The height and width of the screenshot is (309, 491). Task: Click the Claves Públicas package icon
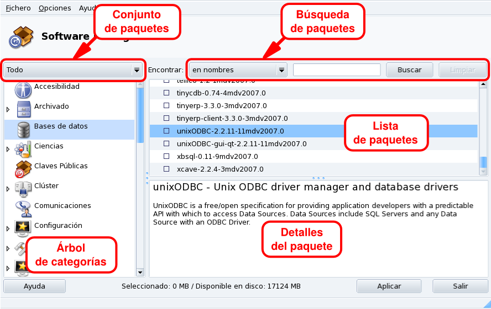tap(23, 169)
